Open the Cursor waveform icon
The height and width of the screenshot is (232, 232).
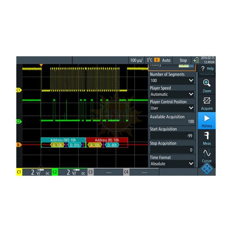click(x=207, y=155)
